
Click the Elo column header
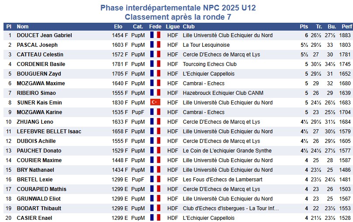click(118, 26)
